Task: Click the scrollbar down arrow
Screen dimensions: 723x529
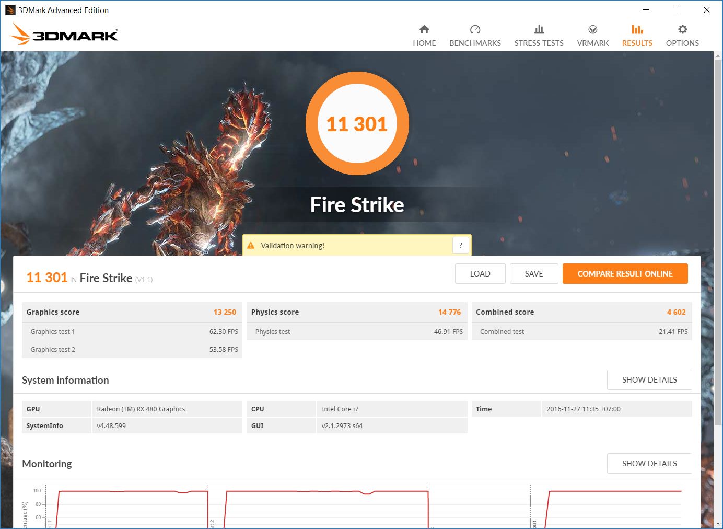Action: pyautogui.click(x=718, y=523)
